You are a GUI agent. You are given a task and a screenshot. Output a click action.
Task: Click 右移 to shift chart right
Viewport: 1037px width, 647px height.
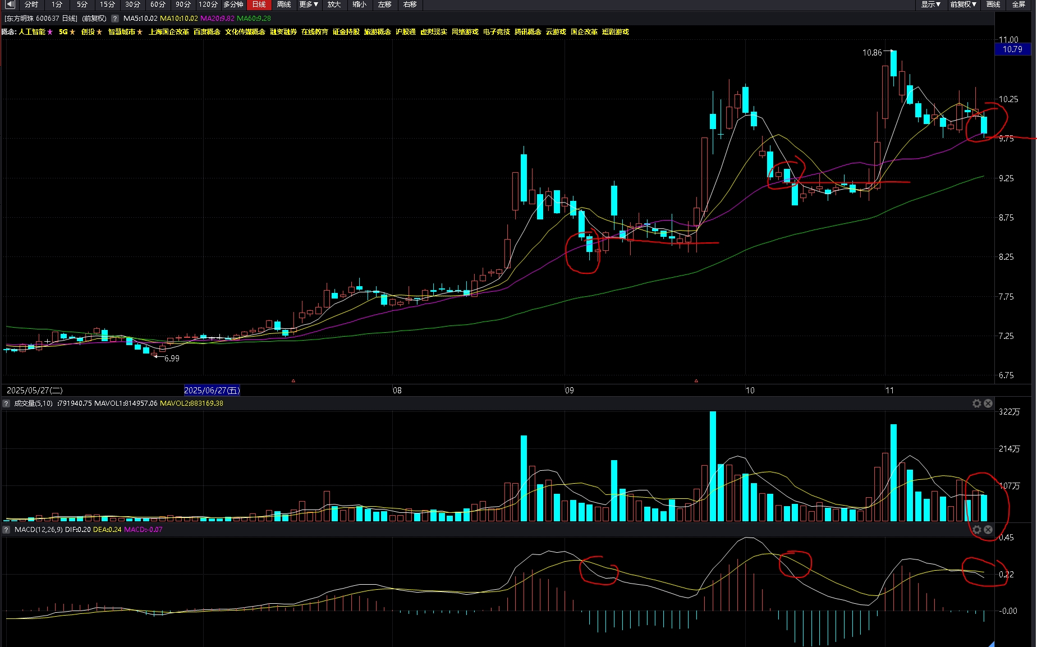pyautogui.click(x=410, y=4)
